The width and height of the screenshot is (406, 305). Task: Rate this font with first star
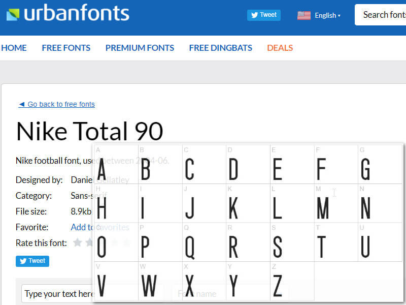point(78,242)
